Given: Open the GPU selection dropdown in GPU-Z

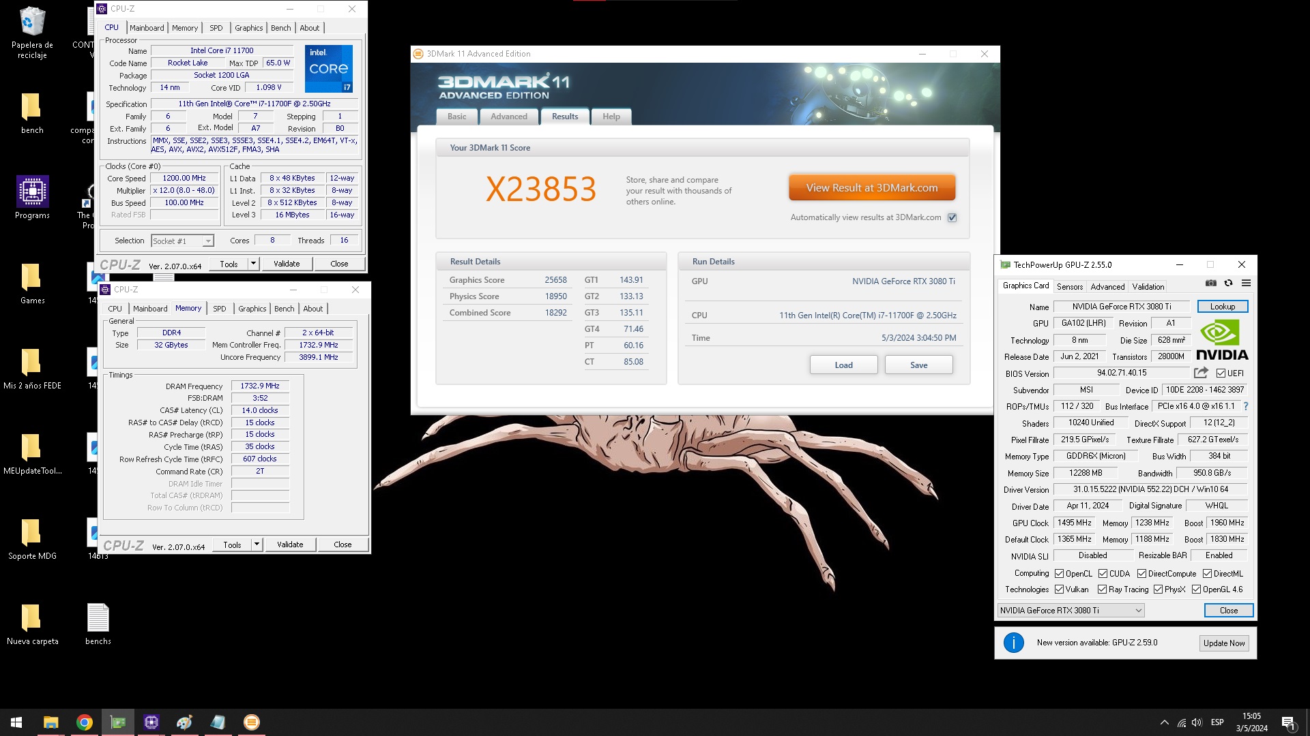Looking at the screenshot, I should (1071, 611).
